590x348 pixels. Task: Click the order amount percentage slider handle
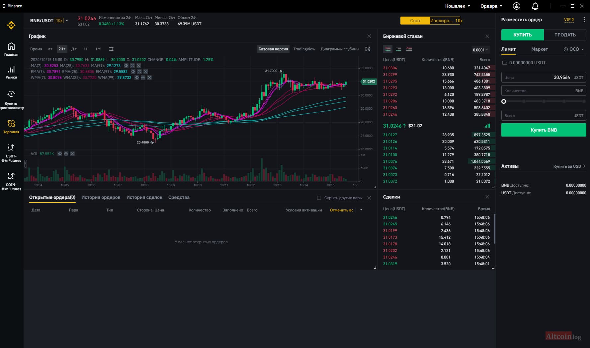(x=504, y=101)
